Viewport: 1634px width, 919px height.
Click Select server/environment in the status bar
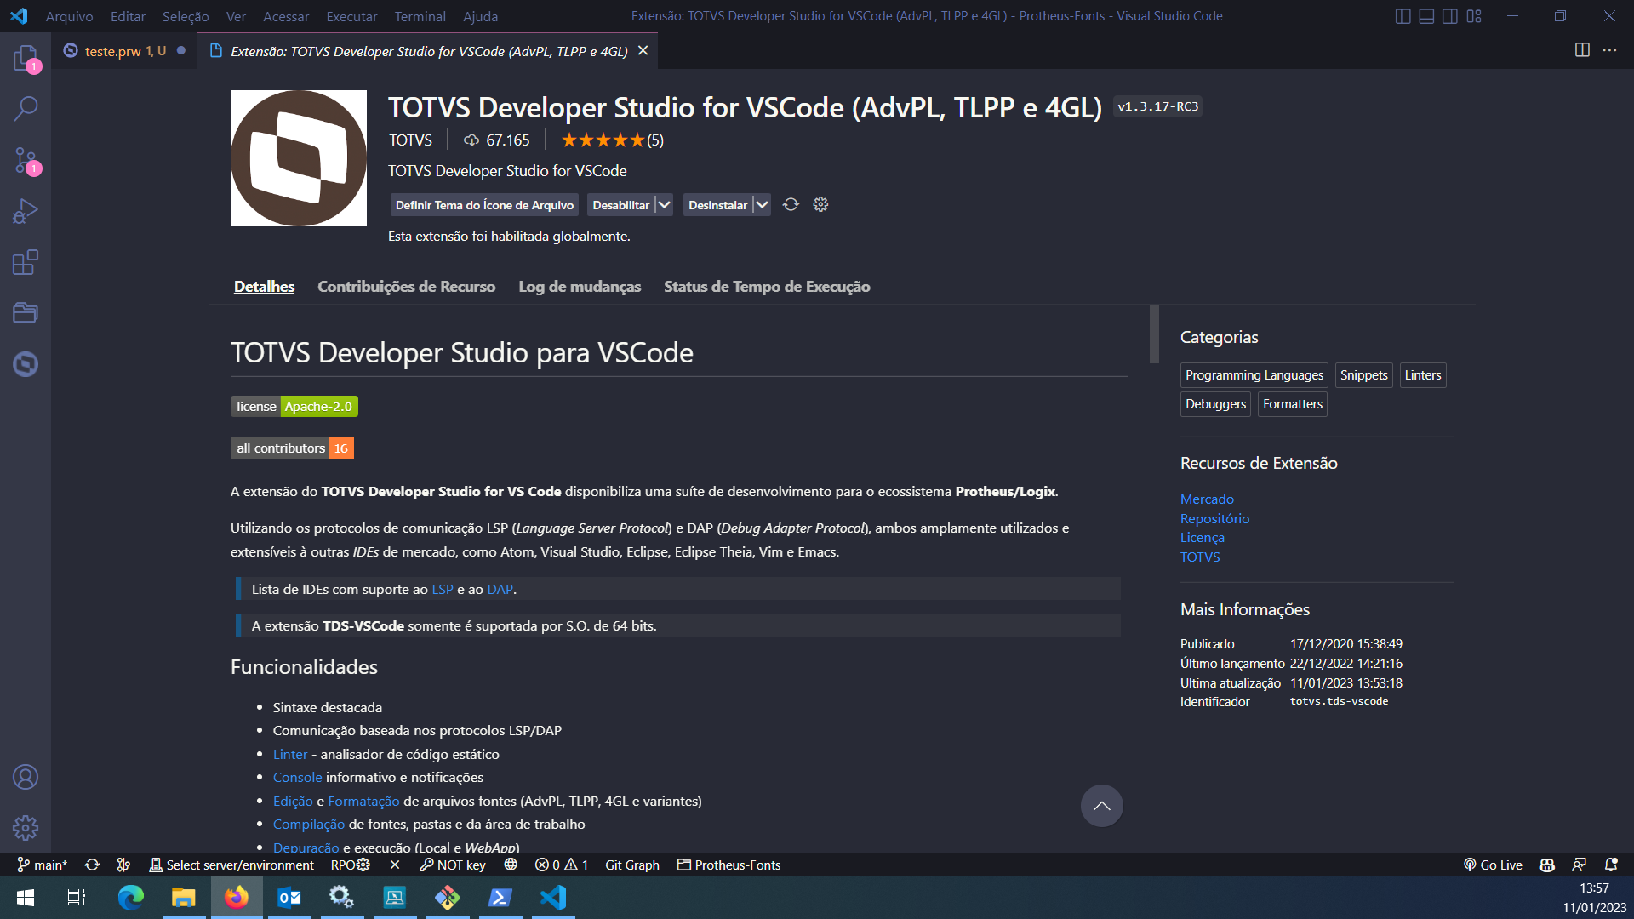point(241,865)
